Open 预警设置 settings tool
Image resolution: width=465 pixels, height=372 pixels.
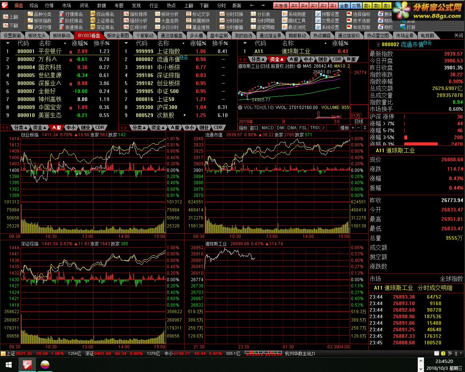[x=327, y=14]
